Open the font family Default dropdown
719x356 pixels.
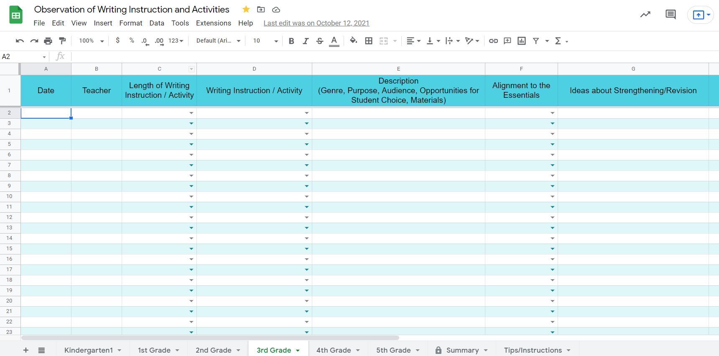pos(218,41)
